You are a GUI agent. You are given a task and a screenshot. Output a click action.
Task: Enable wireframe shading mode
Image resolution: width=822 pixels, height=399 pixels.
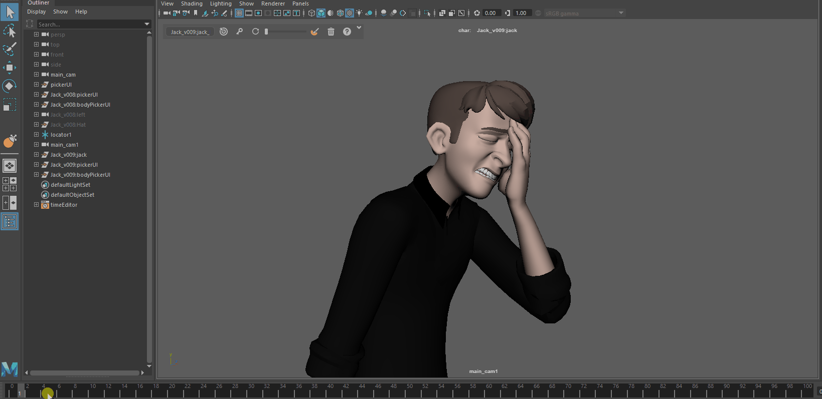[x=311, y=13]
